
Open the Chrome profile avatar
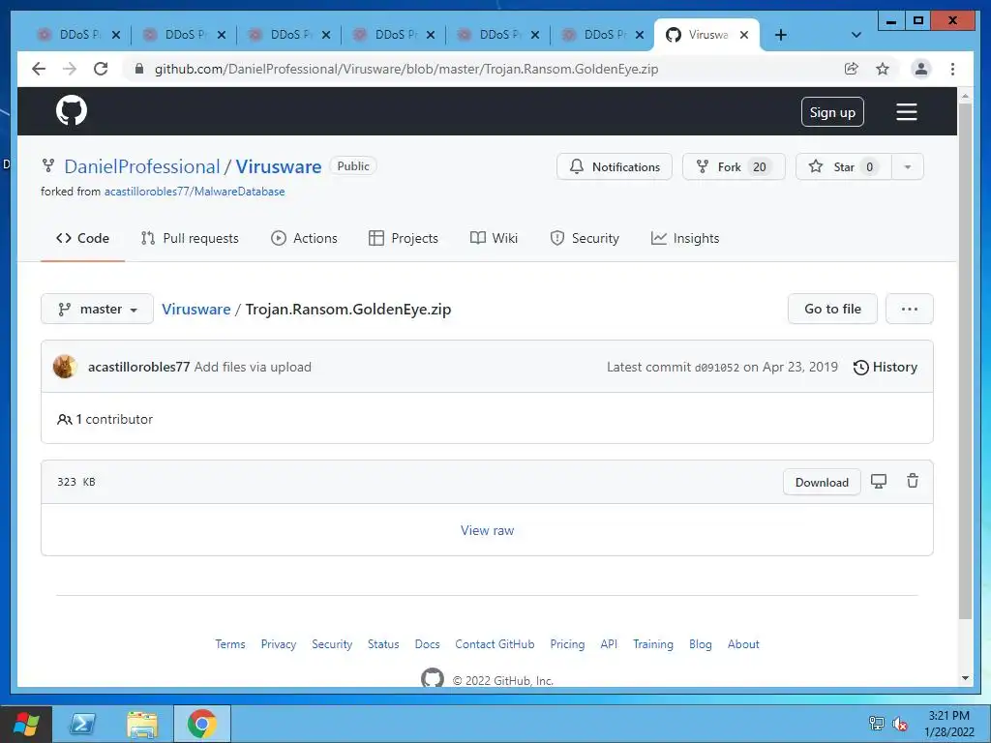(921, 69)
